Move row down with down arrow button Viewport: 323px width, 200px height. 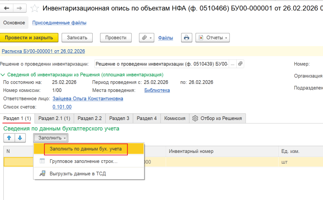pos(20,138)
